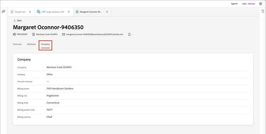Click the postal code 70271
Screen dimensions: 266x134
49,110
